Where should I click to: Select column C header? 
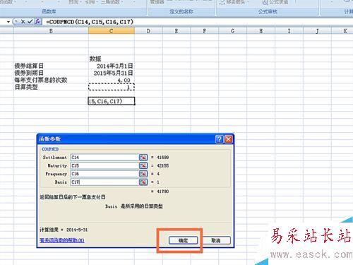pyautogui.click(x=112, y=31)
